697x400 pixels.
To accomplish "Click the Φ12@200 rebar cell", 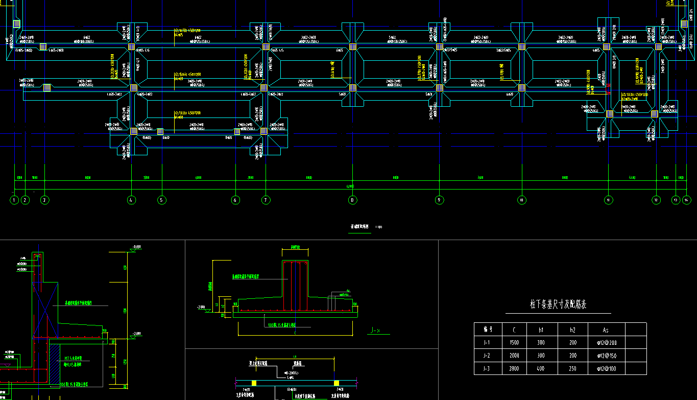I will pyautogui.click(x=607, y=342).
